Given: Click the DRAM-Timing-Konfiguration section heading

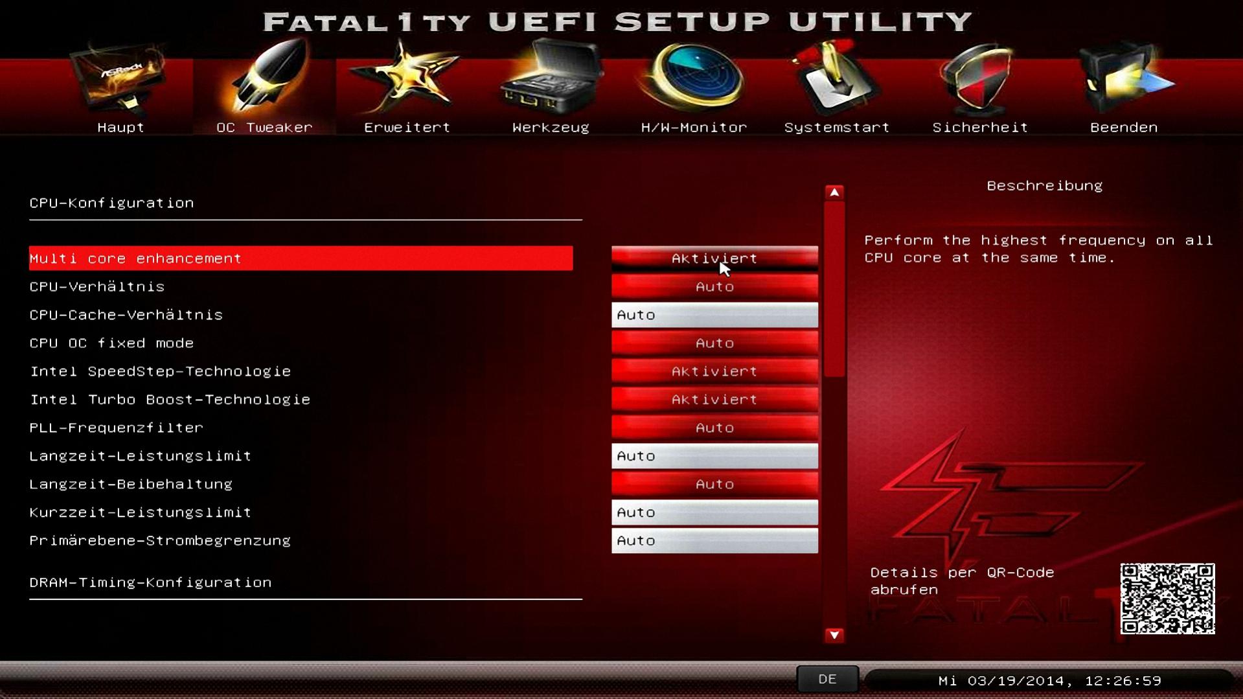Looking at the screenshot, I should (150, 582).
